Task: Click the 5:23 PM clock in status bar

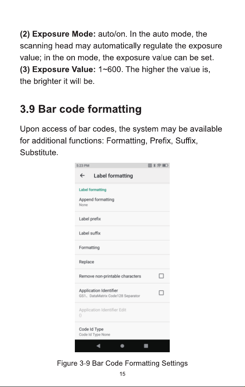Action: tap(83, 165)
